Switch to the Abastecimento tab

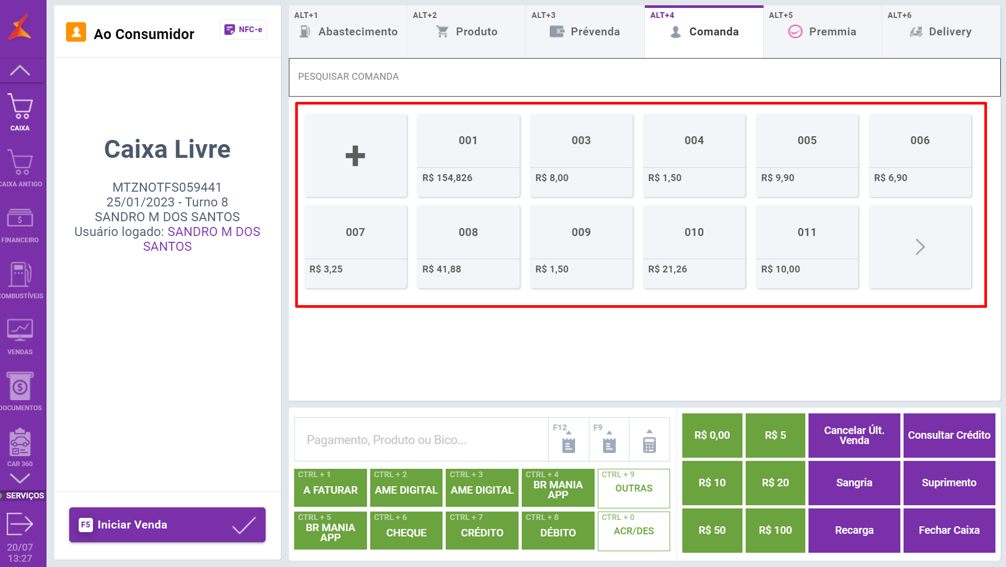348,32
